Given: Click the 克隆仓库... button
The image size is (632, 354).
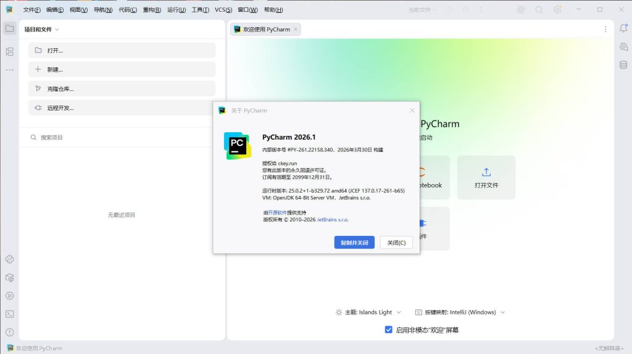Looking at the screenshot, I should pos(122,89).
